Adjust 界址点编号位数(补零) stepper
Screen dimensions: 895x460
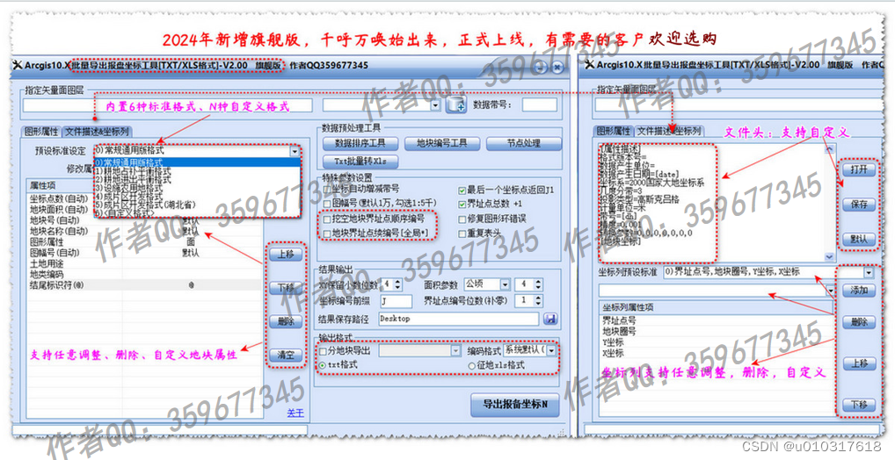[538, 300]
